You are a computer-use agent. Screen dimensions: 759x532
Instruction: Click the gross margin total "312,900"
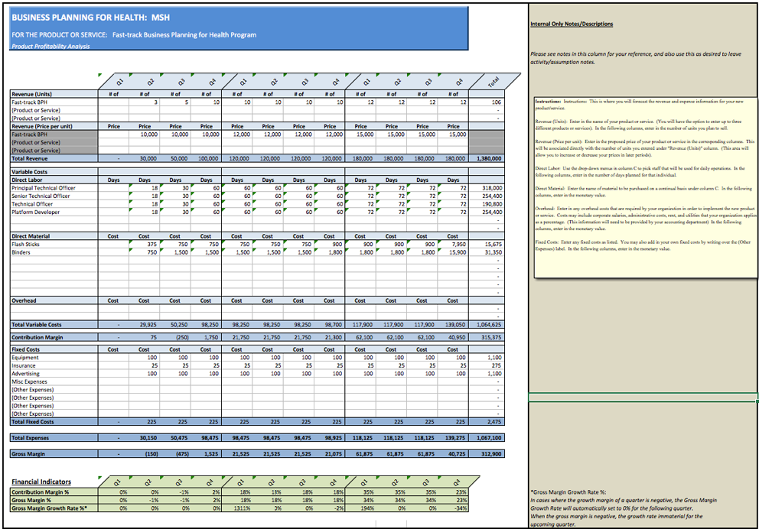[x=487, y=454]
